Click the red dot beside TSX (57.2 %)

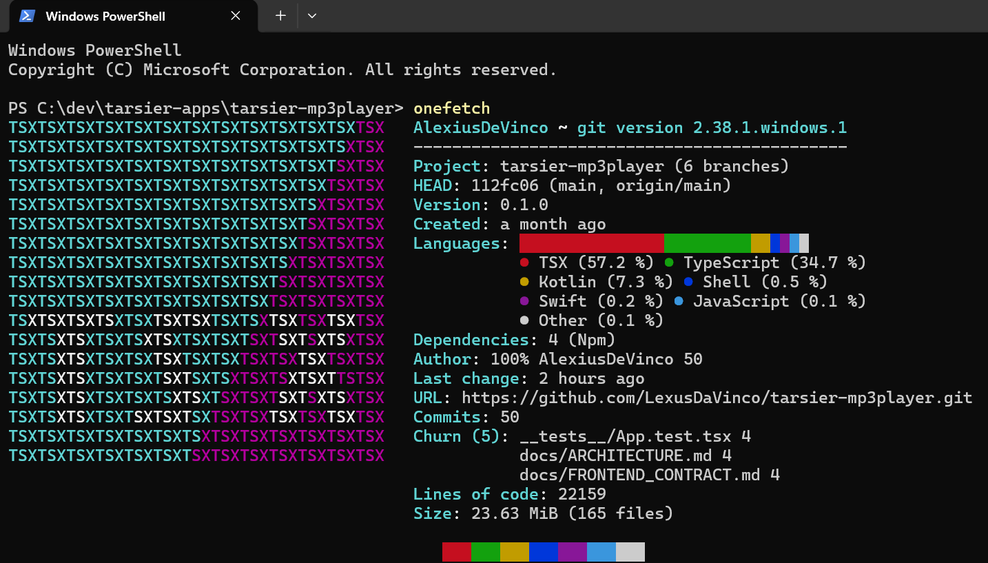coord(524,263)
